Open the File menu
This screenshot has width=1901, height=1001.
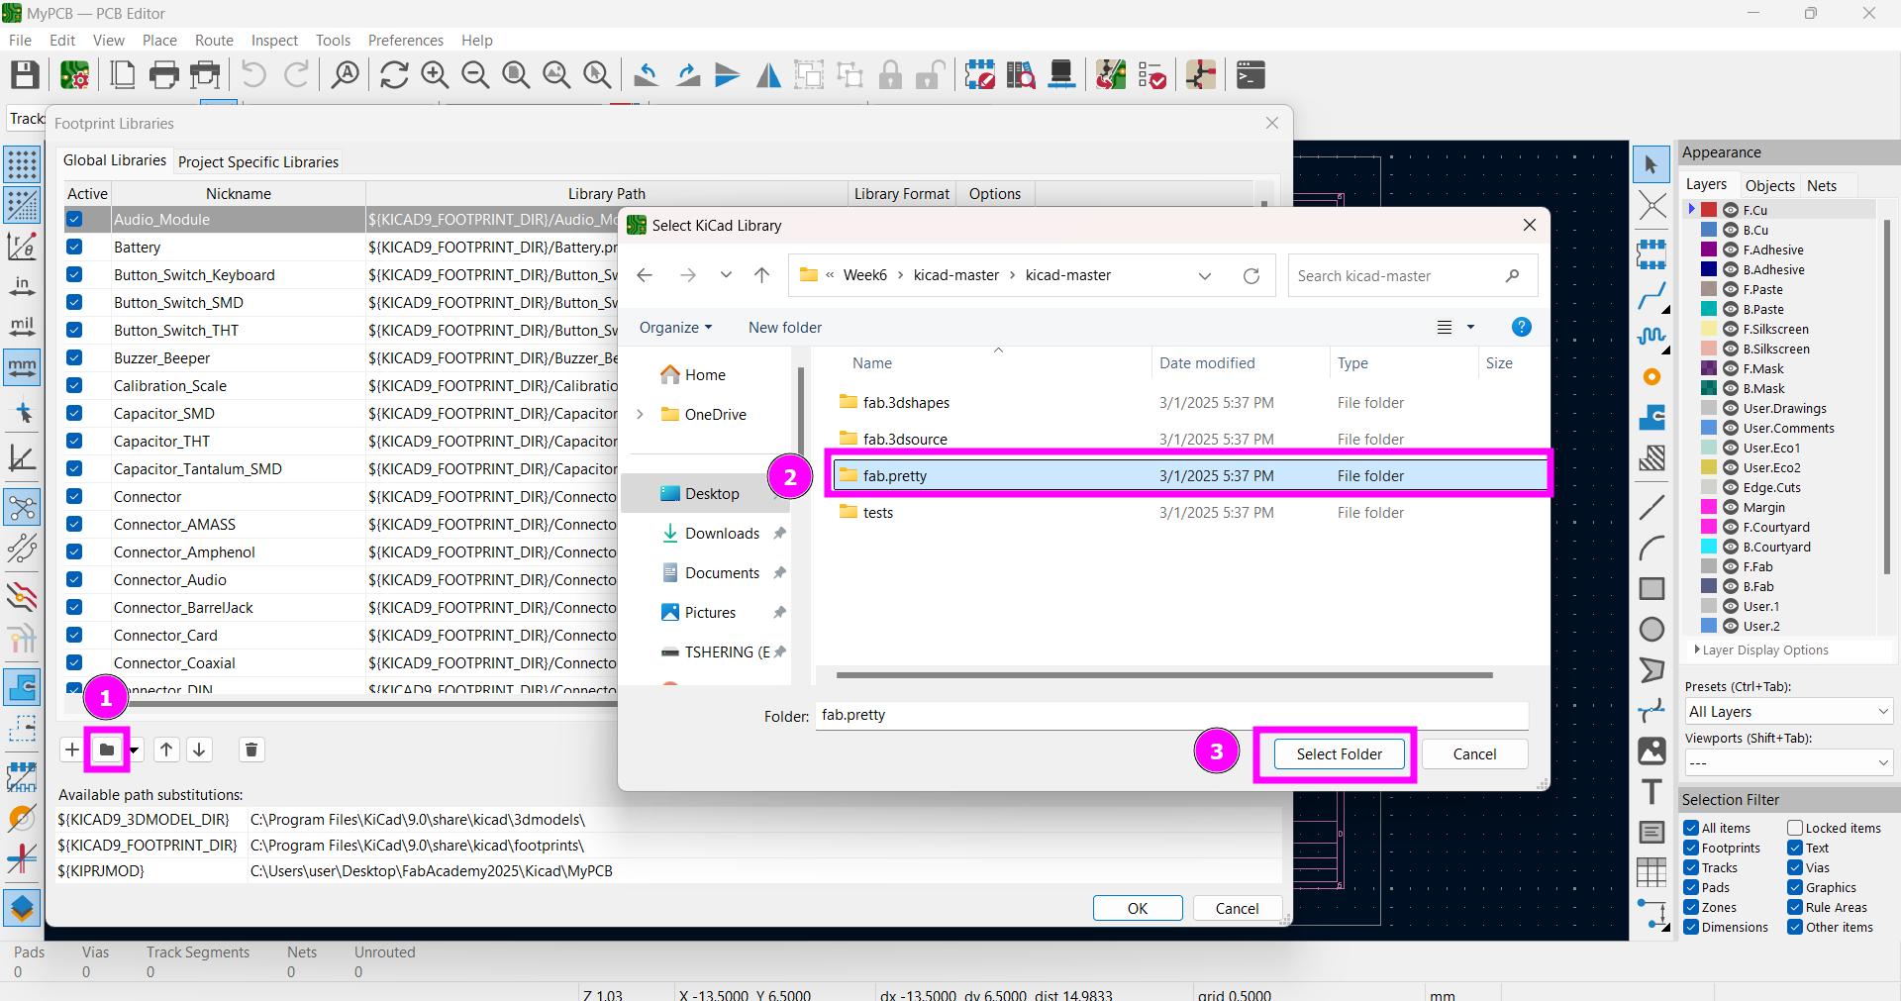tap(20, 41)
